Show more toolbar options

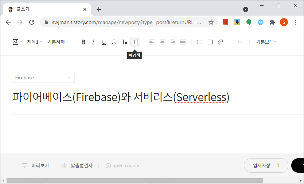pos(241,42)
